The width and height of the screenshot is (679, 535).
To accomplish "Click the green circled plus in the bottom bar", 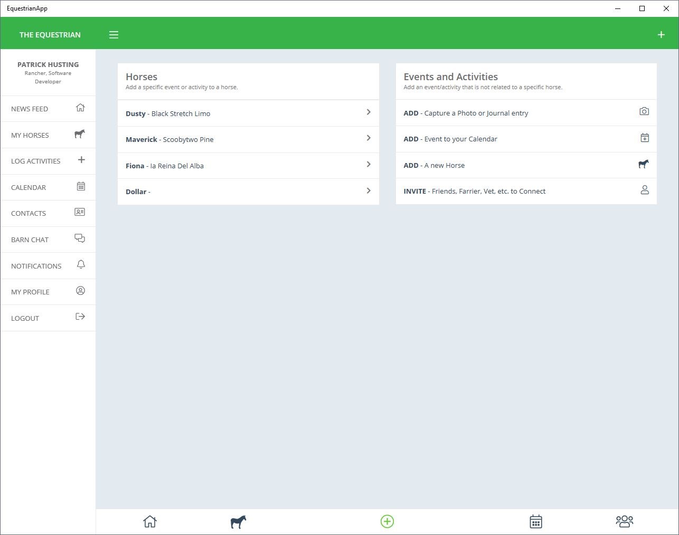I will click(x=387, y=521).
